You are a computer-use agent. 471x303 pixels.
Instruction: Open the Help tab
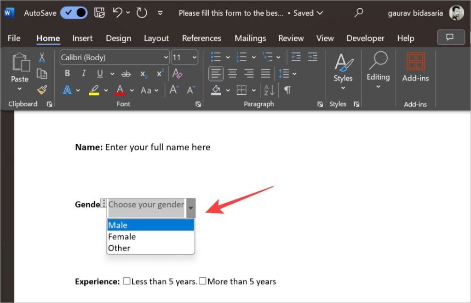406,38
